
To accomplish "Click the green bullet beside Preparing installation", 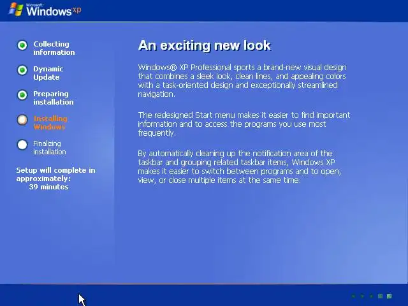I will coord(22,95).
